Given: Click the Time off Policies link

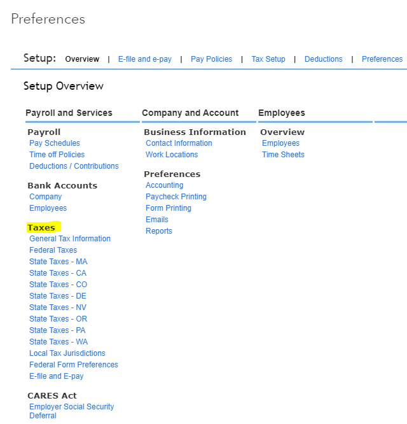Looking at the screenshot, I should click(x=57, y=155).
